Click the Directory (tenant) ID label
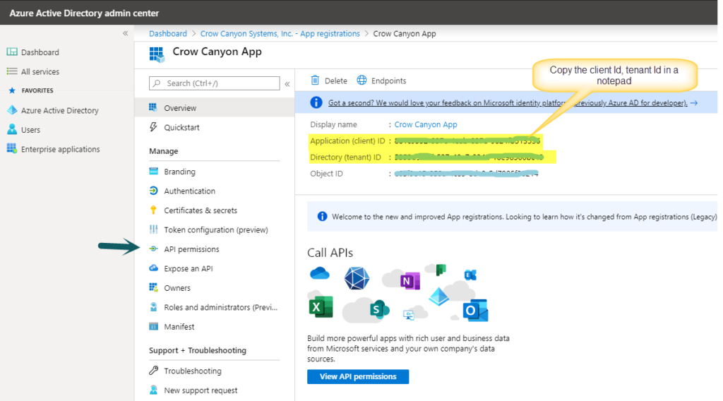Image resolution: width=723 pixels, height=401 pixels. pyautogui.click(x=345, y=157)
